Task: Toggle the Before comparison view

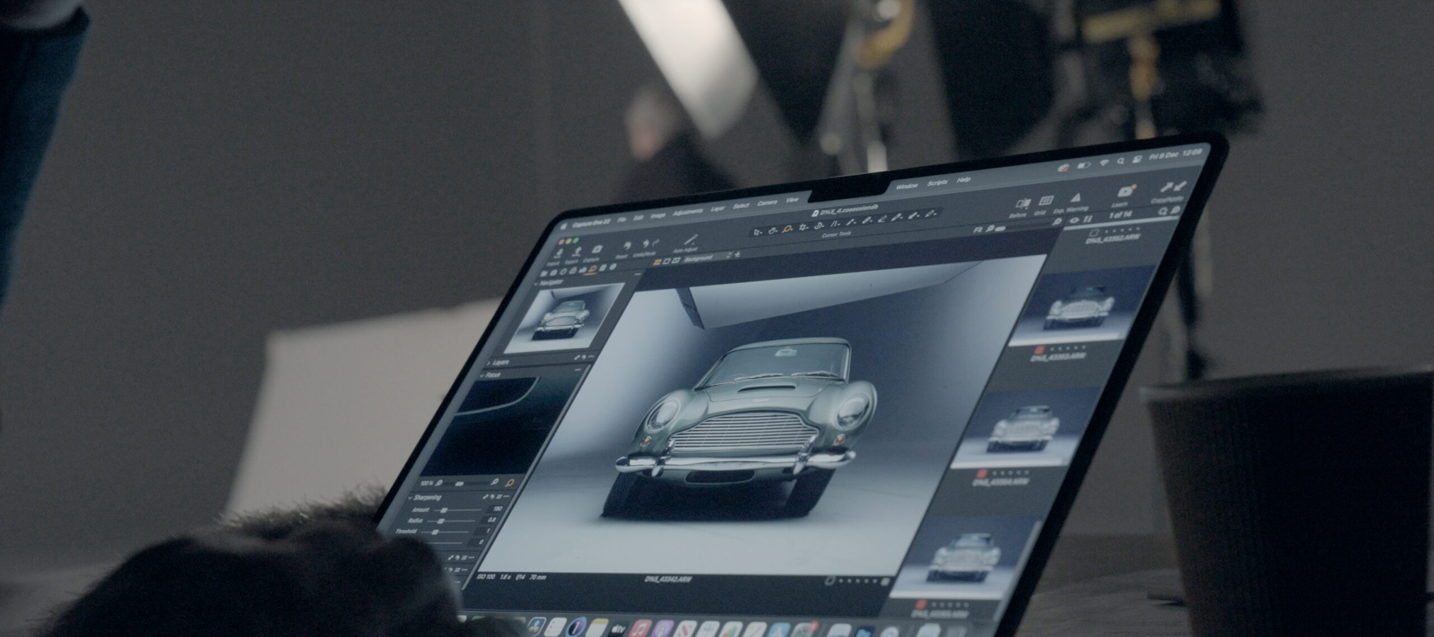Action: [x=1022, y=204]
